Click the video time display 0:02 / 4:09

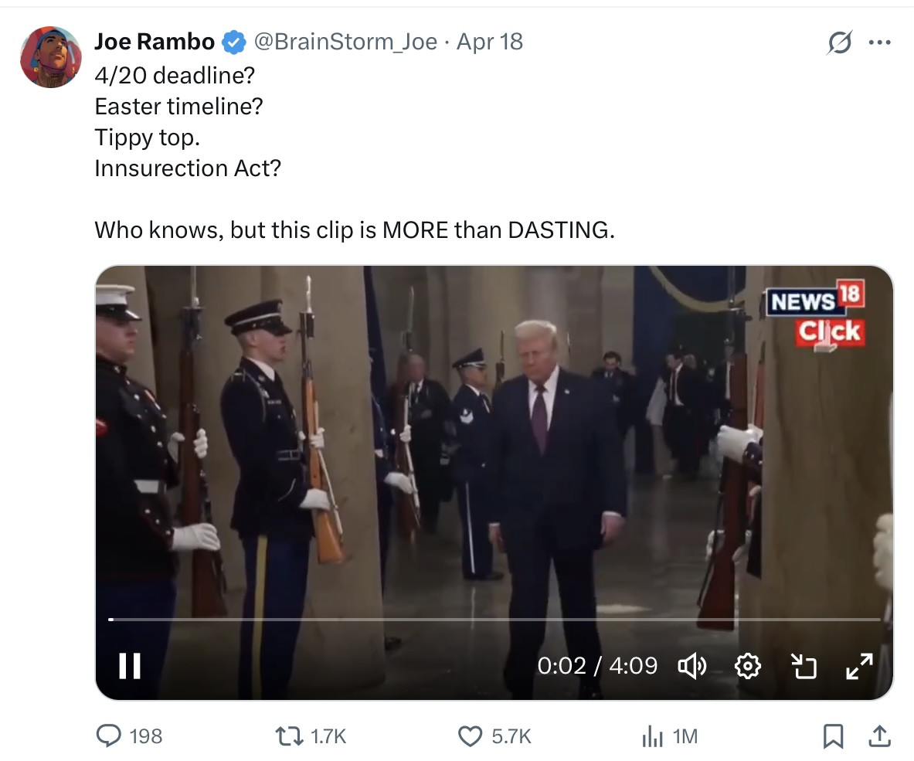click(x=596, y=665)
